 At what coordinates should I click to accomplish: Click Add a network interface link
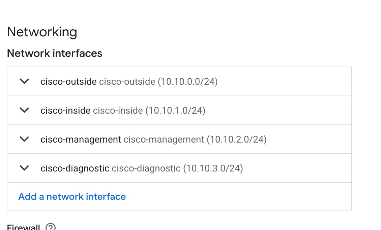pos(72,196)
